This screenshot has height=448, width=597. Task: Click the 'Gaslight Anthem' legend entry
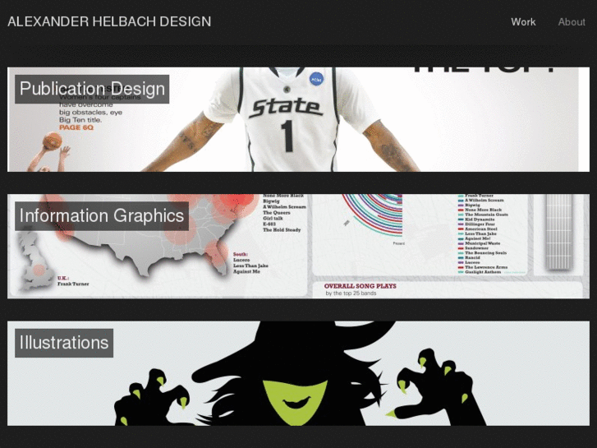tap(483, 272)
